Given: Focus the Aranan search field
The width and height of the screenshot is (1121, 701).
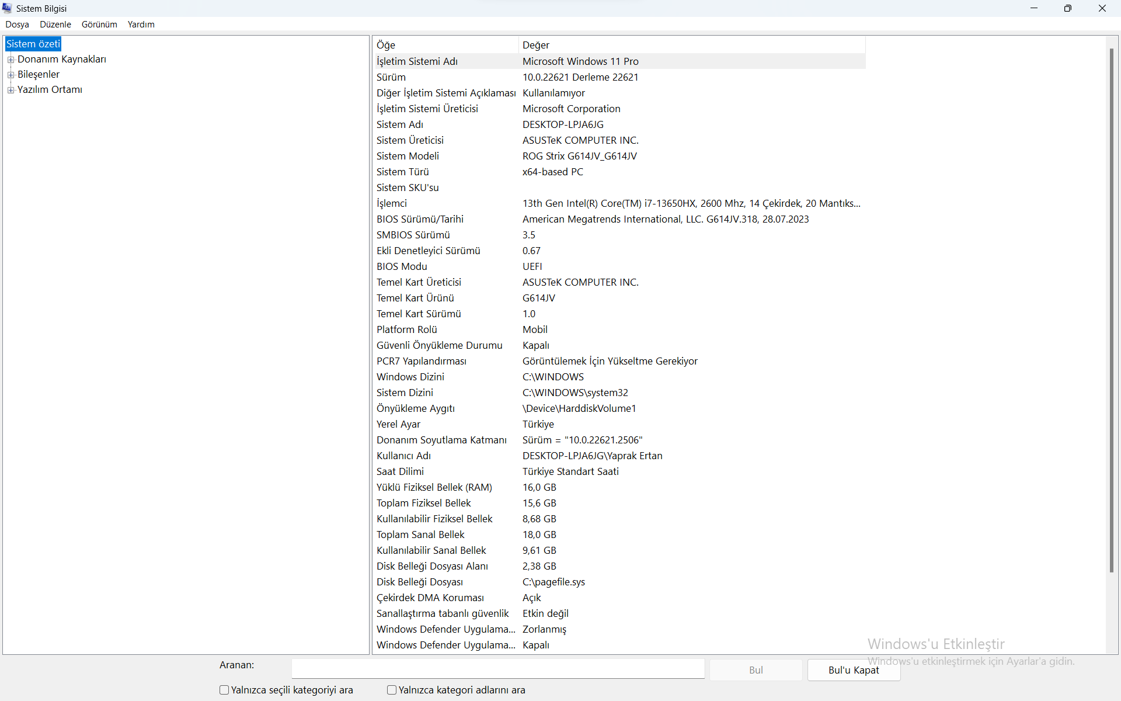Looking at the screenshot, I should (x=498, y=669).
